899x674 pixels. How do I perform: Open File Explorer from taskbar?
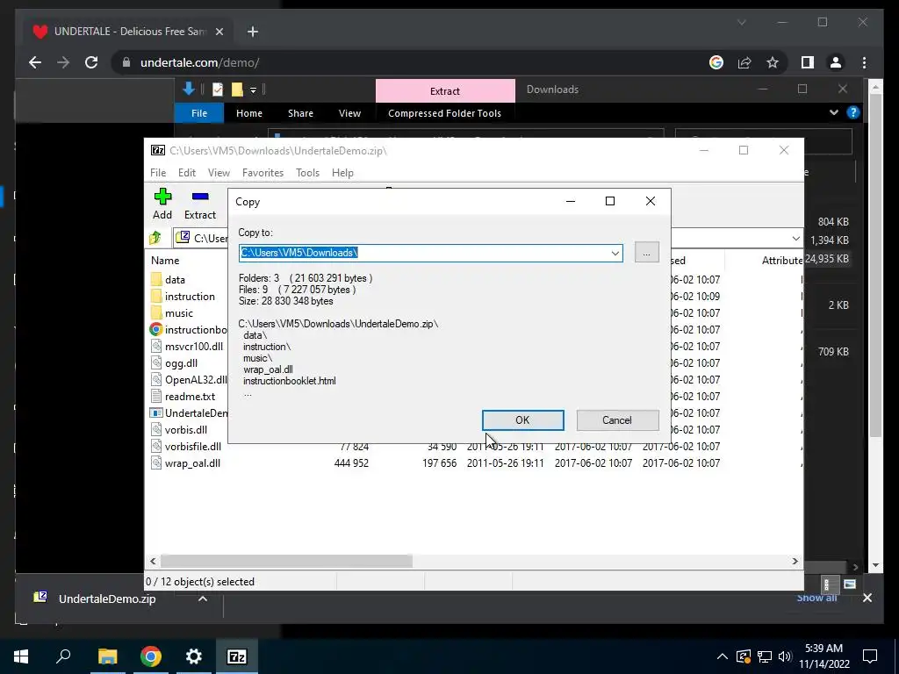[x=107, y=656]
